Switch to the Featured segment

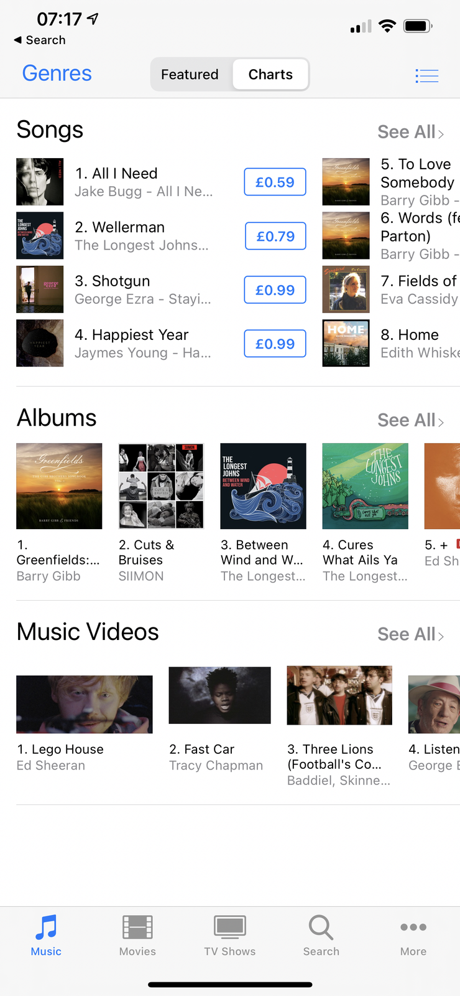190,75
